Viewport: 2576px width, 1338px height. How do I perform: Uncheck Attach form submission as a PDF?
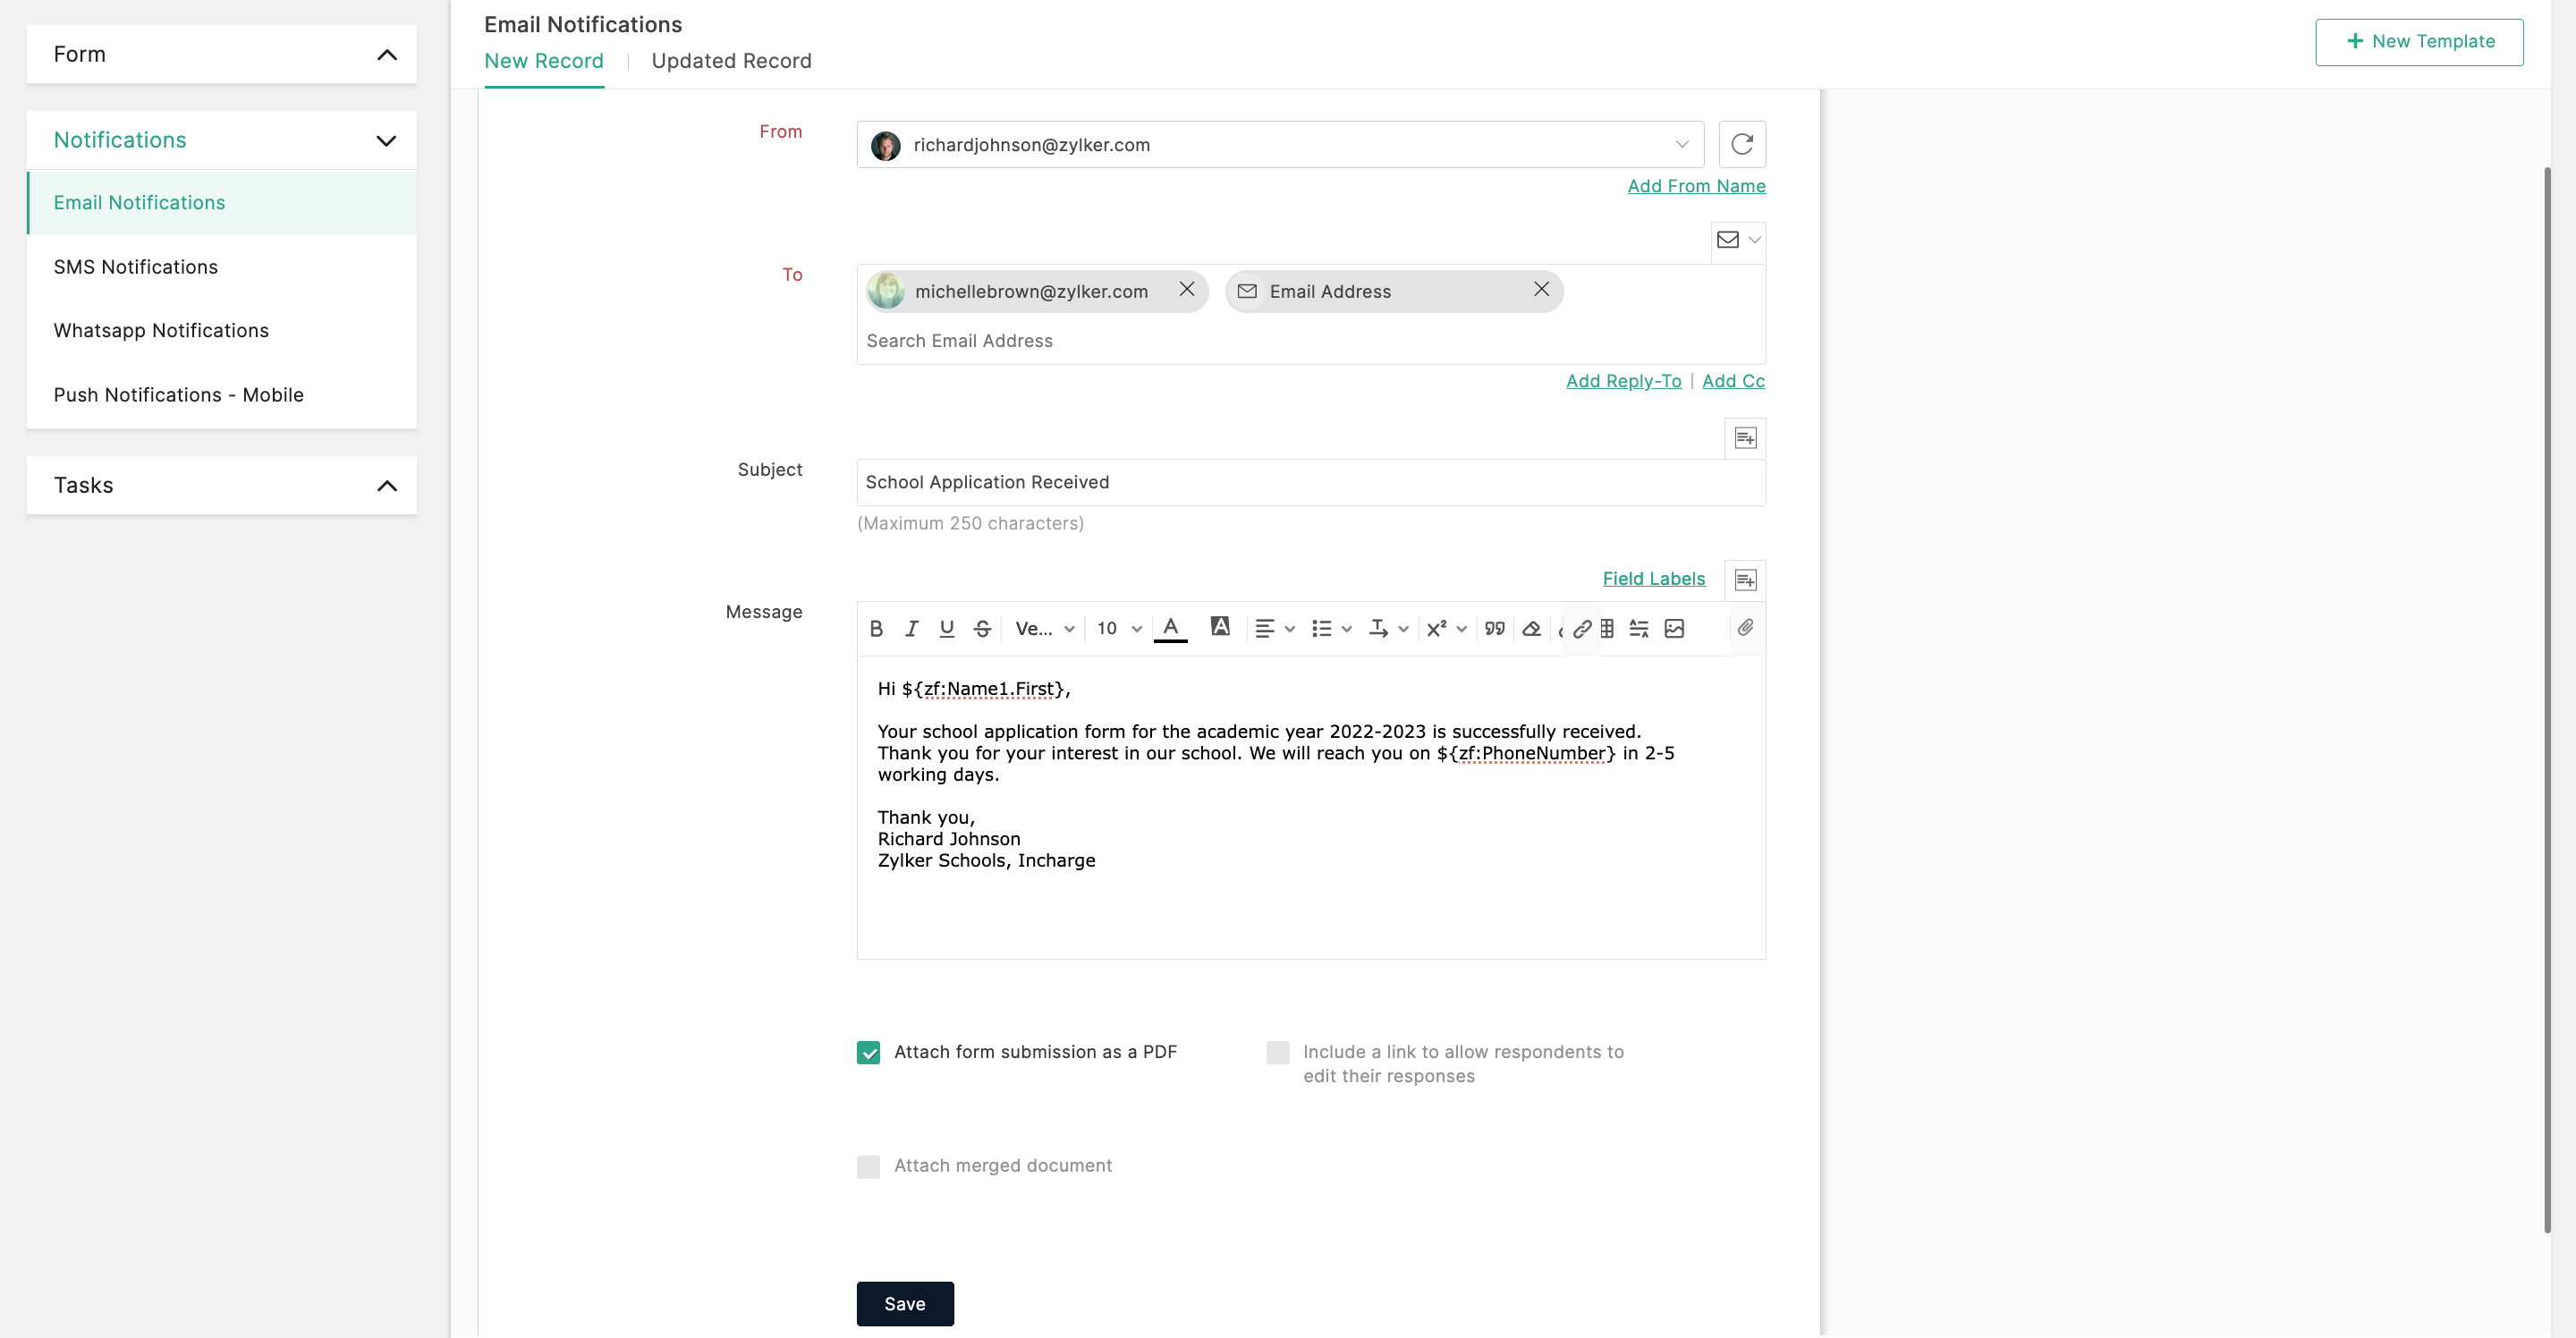coord(868,1052)
